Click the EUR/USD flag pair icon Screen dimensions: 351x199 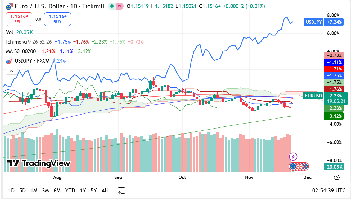click(x=9, y=6)
